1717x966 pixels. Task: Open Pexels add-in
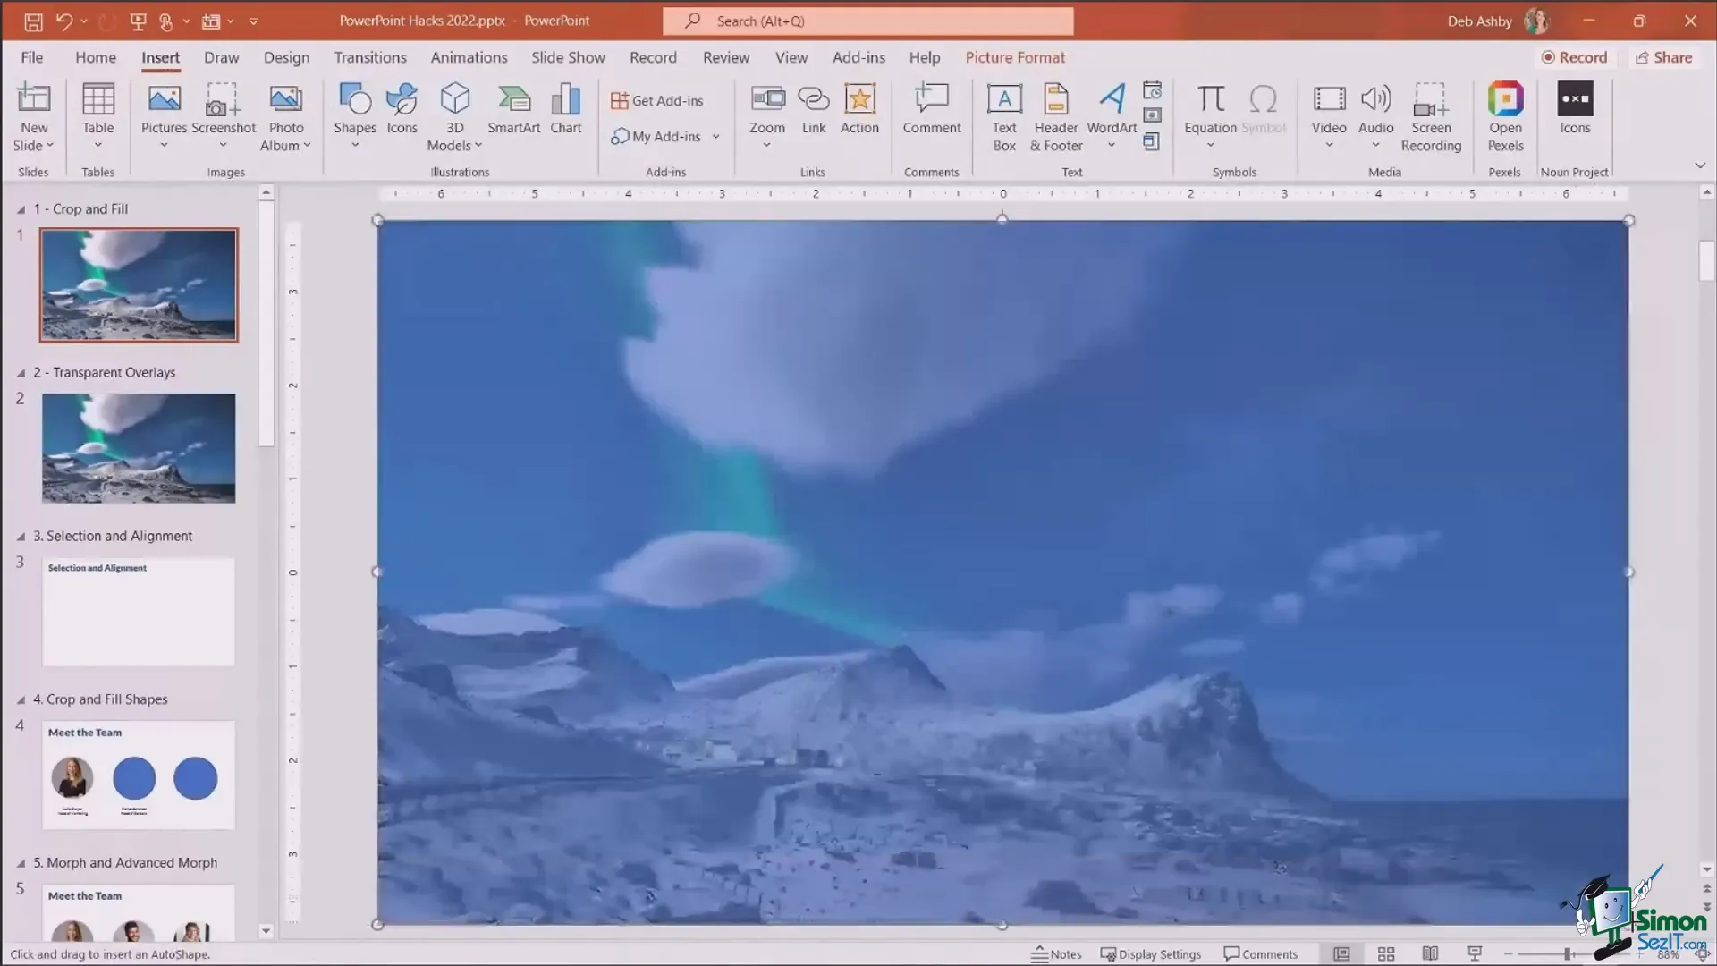[1505, 116]
